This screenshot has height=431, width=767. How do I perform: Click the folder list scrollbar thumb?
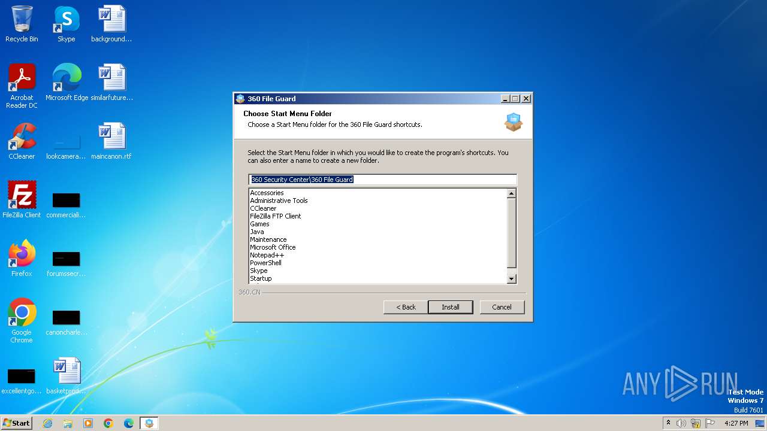click(x=511, y=233)
